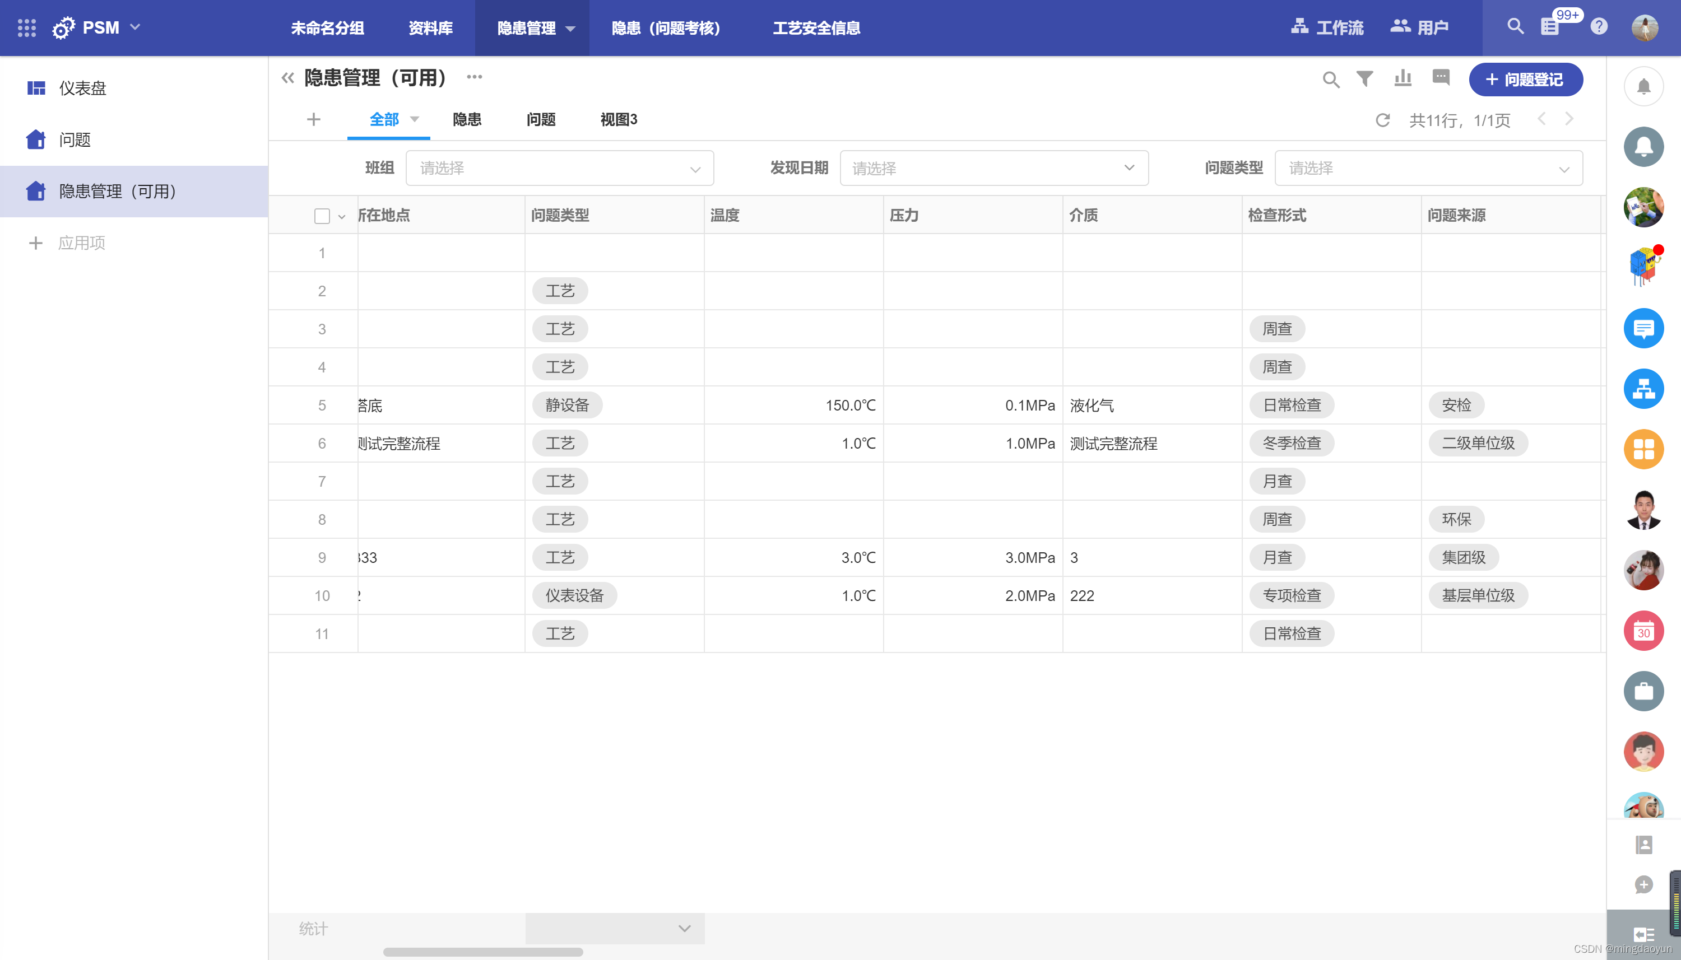Click the refresh icon near row count
This screenshot has width=1681, height=960.
click(1382, 120)
